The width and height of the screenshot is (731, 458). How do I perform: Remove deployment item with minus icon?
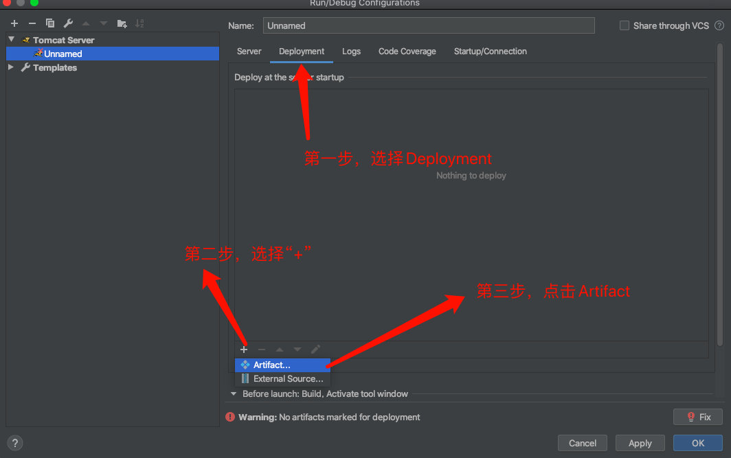click(262, 350)
